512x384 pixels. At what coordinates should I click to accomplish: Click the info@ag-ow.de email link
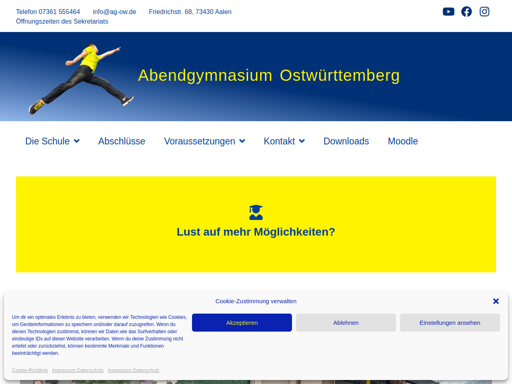(114, 12)
